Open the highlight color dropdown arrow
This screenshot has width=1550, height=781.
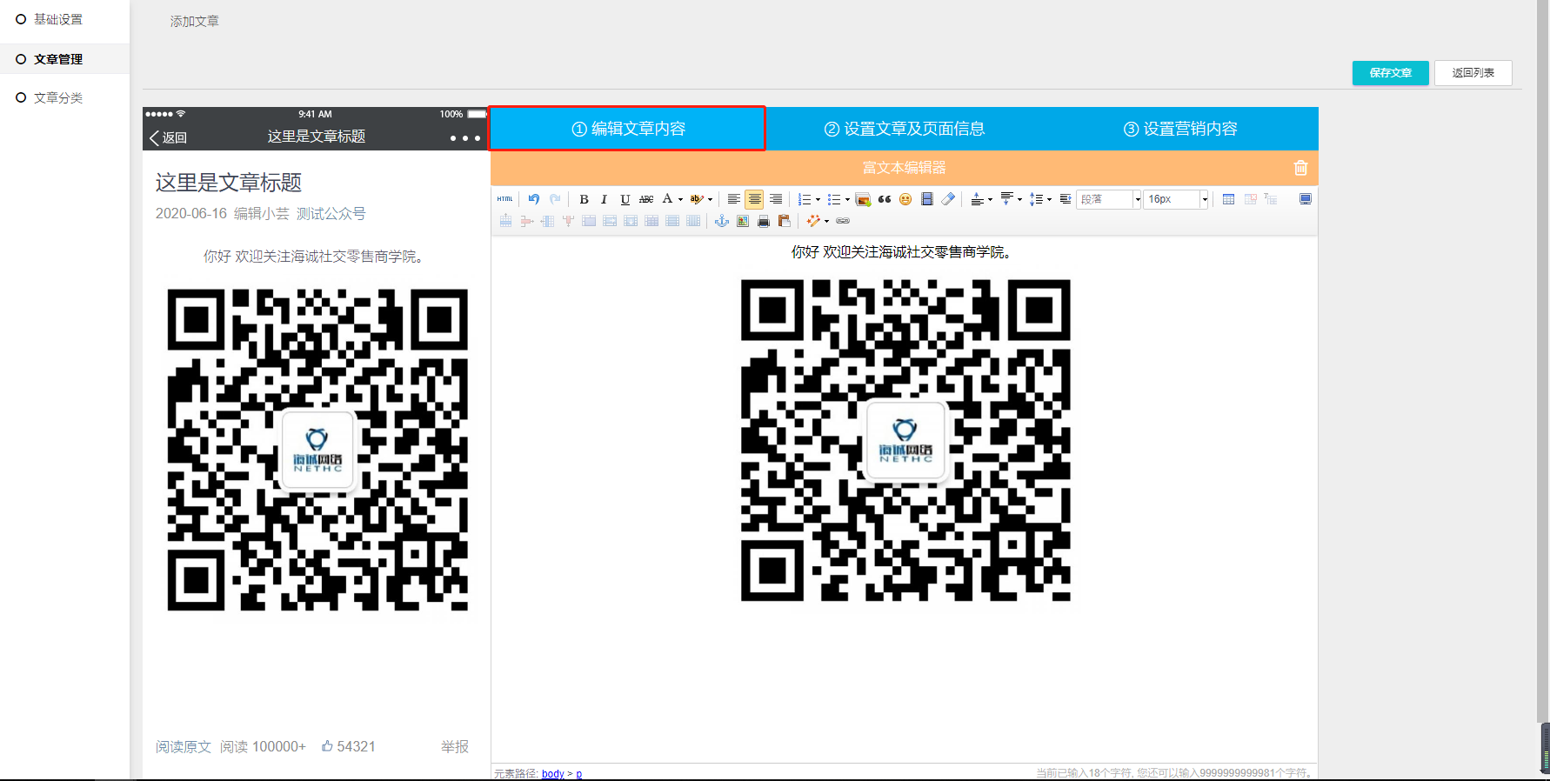(711, 200)
